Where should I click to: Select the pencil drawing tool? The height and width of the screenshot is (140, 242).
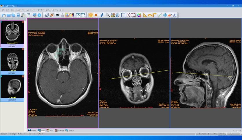(160, 15)
